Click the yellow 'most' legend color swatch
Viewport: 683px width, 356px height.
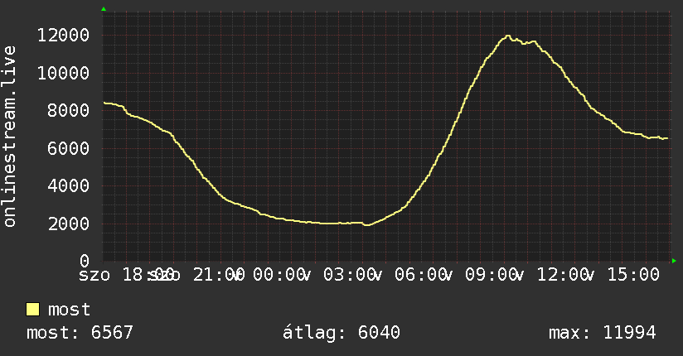coord(32,310)
